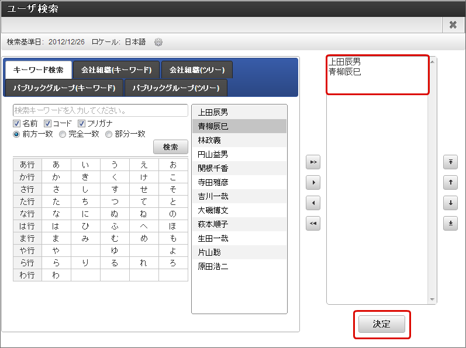Screen dimensions: 466x348
Task: Filter by kana て
Action: pyautogui.click(x=144, y=201)
